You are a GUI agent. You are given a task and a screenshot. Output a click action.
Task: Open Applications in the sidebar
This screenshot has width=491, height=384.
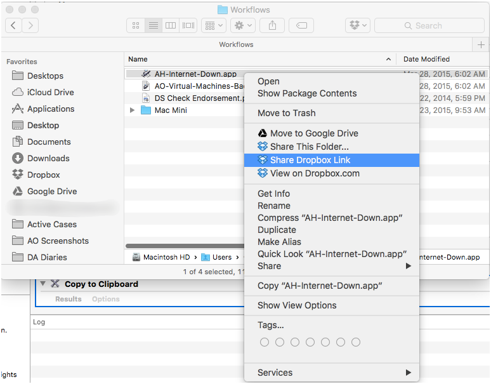[43, 109]
